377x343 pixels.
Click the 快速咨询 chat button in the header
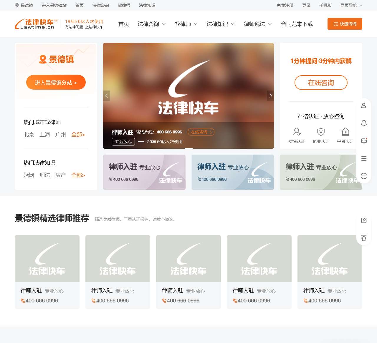click(x=345, y=24)
